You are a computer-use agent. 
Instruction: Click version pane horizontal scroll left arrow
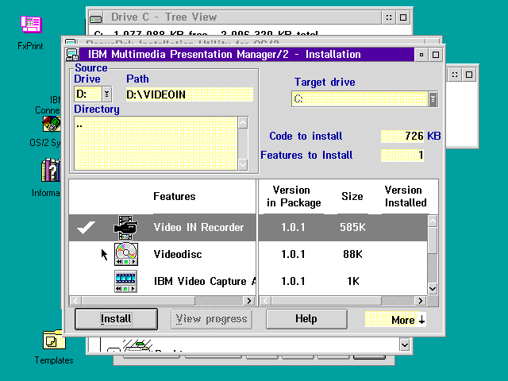tap(265, 301)
